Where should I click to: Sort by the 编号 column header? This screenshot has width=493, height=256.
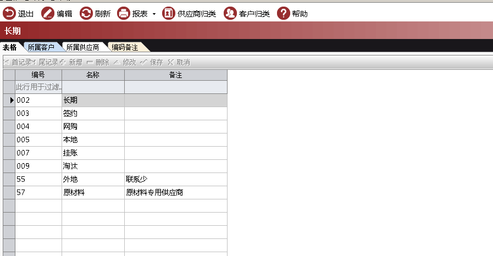(38, 75)
